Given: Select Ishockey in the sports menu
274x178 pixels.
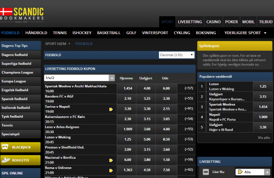Looking at the screenshot, I should [82, 33].
